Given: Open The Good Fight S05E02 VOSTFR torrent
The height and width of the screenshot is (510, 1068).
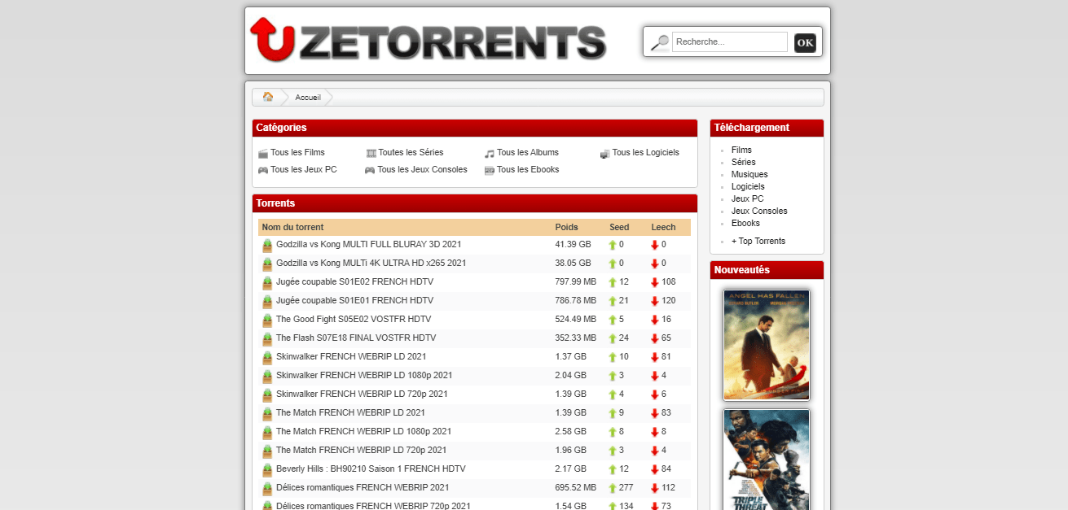Looking at the screenshot, I should 354,319.
